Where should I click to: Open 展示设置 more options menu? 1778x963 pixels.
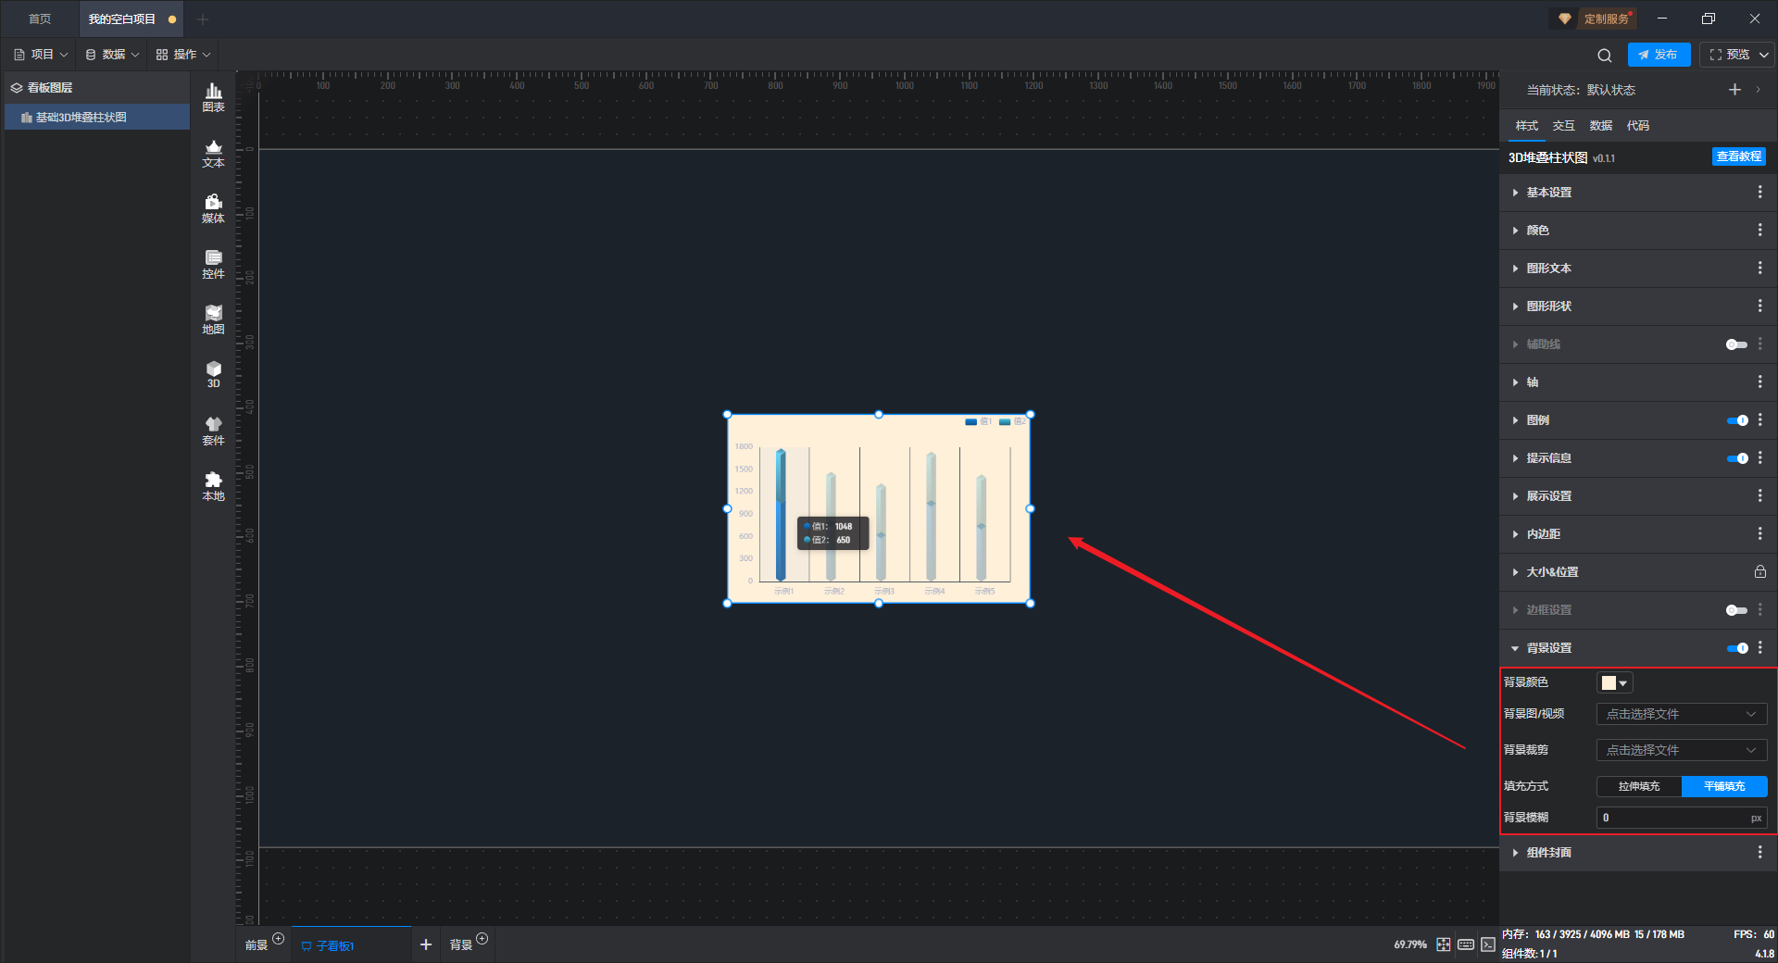[1759, 496]
